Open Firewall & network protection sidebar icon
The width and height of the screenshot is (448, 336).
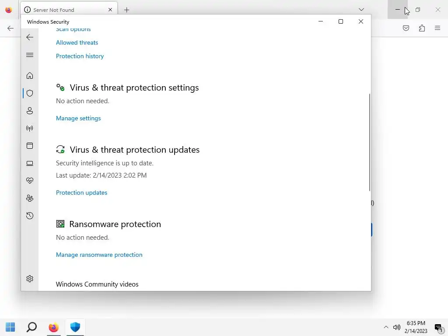(x=30, y=128)
